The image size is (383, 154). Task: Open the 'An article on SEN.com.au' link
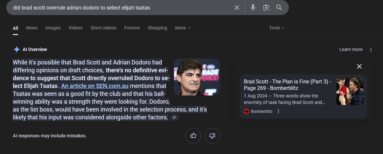(95, 86)
